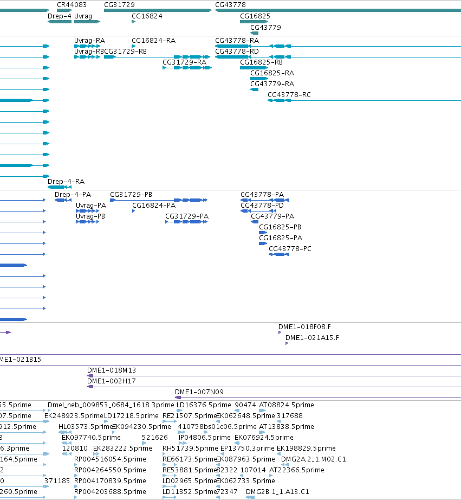Click the Uvrag-RA transcript label
This screenshot has width=461, height=500.
(x=89, y=41)
